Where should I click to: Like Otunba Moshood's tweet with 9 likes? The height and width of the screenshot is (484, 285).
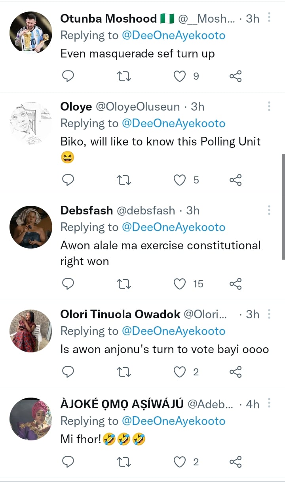[180, 76]
